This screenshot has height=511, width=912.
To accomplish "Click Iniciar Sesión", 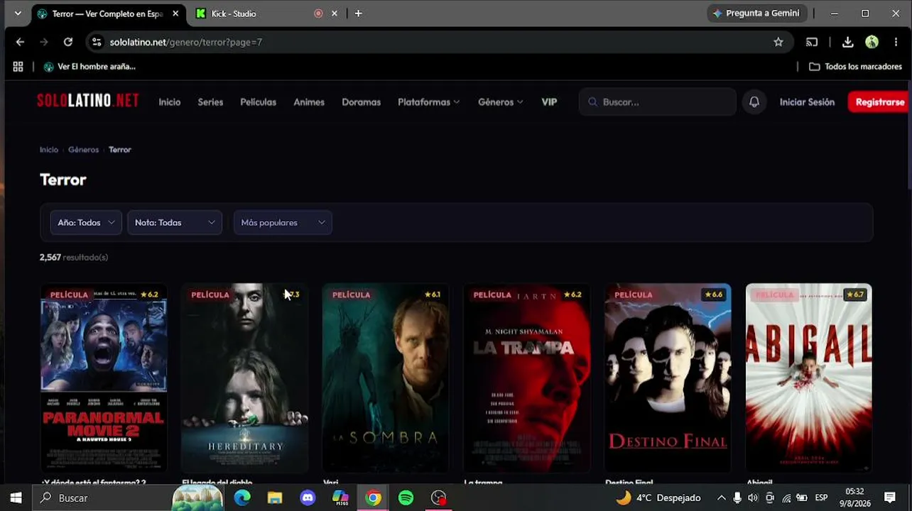I will click(807, 102).
